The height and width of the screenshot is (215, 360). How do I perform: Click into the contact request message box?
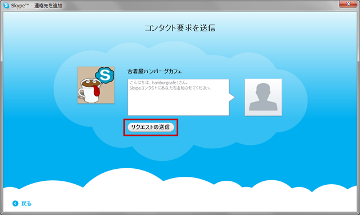[x=178, y=97]
